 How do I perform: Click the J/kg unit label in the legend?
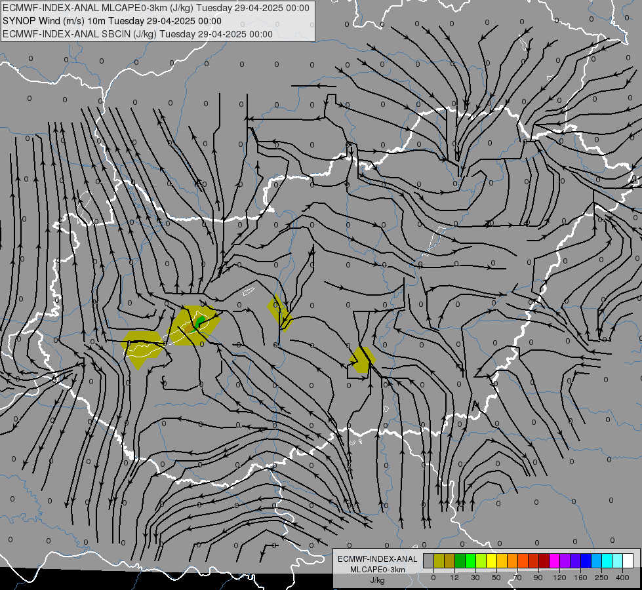[378, 580]
